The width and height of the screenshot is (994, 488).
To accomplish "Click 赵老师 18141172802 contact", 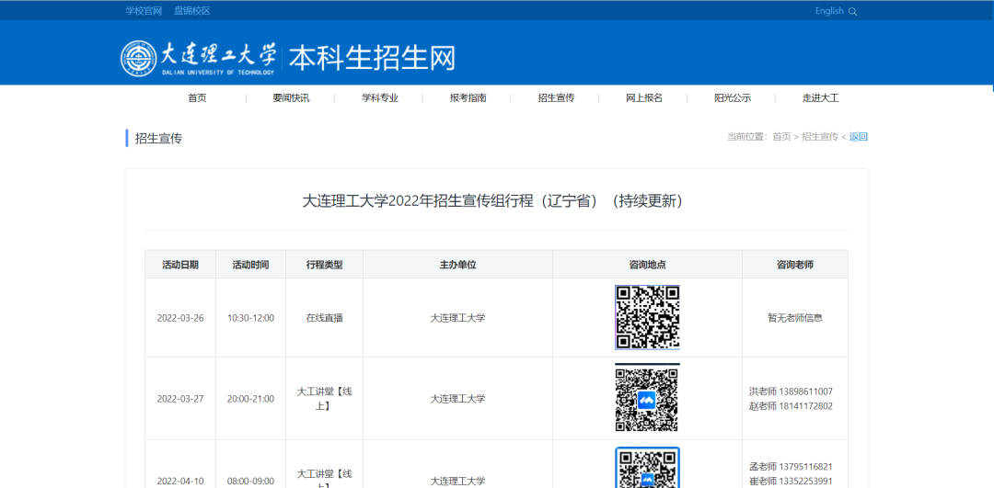I will click(792, 405).
